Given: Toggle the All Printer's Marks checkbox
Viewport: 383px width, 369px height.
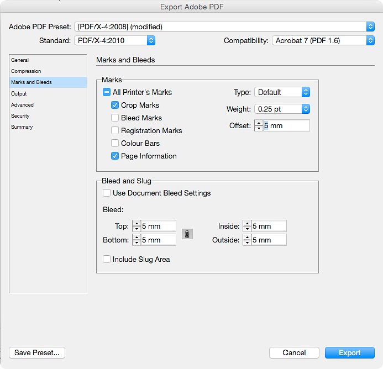Looking at the screenshot, I should point(106,92).
